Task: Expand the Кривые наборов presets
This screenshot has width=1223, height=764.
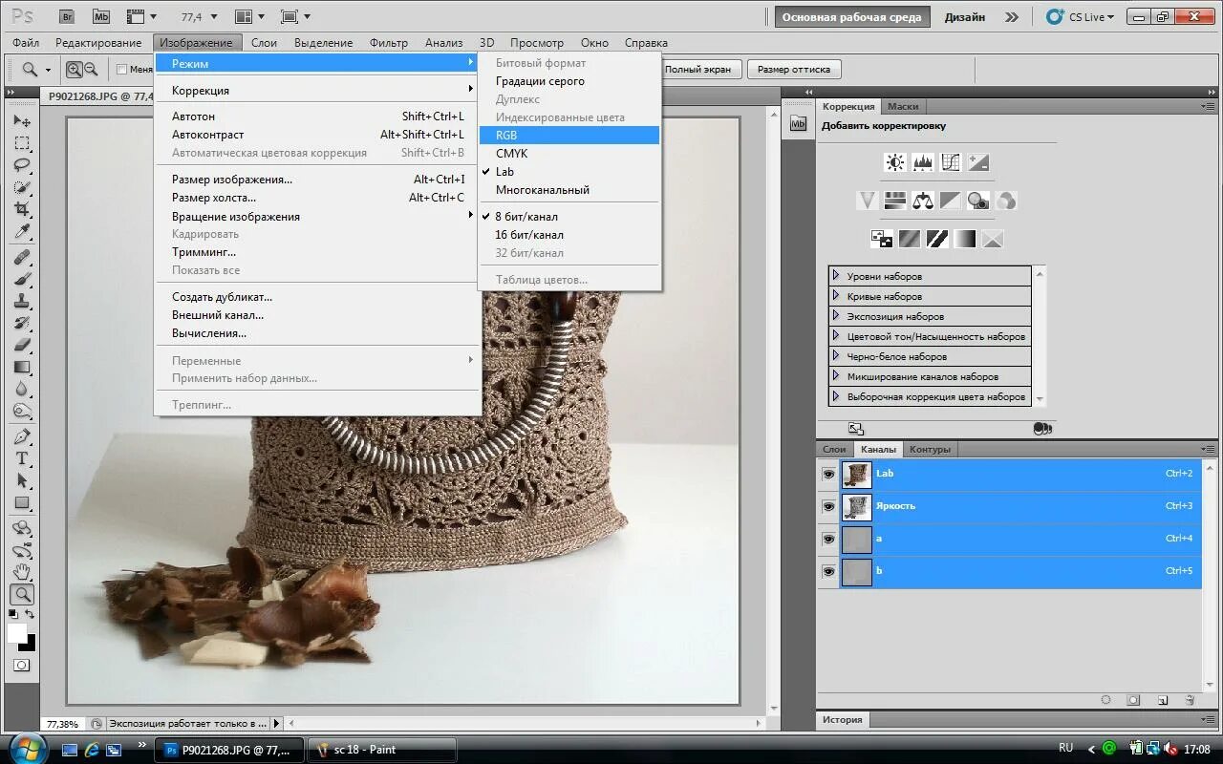Action: [x=836, y=296]
